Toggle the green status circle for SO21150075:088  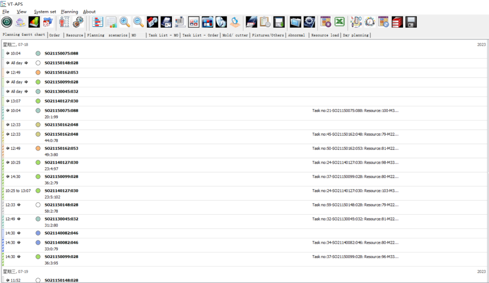tap(38, 53)
